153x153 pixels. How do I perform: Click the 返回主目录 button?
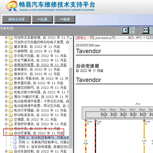coord(16,19)
